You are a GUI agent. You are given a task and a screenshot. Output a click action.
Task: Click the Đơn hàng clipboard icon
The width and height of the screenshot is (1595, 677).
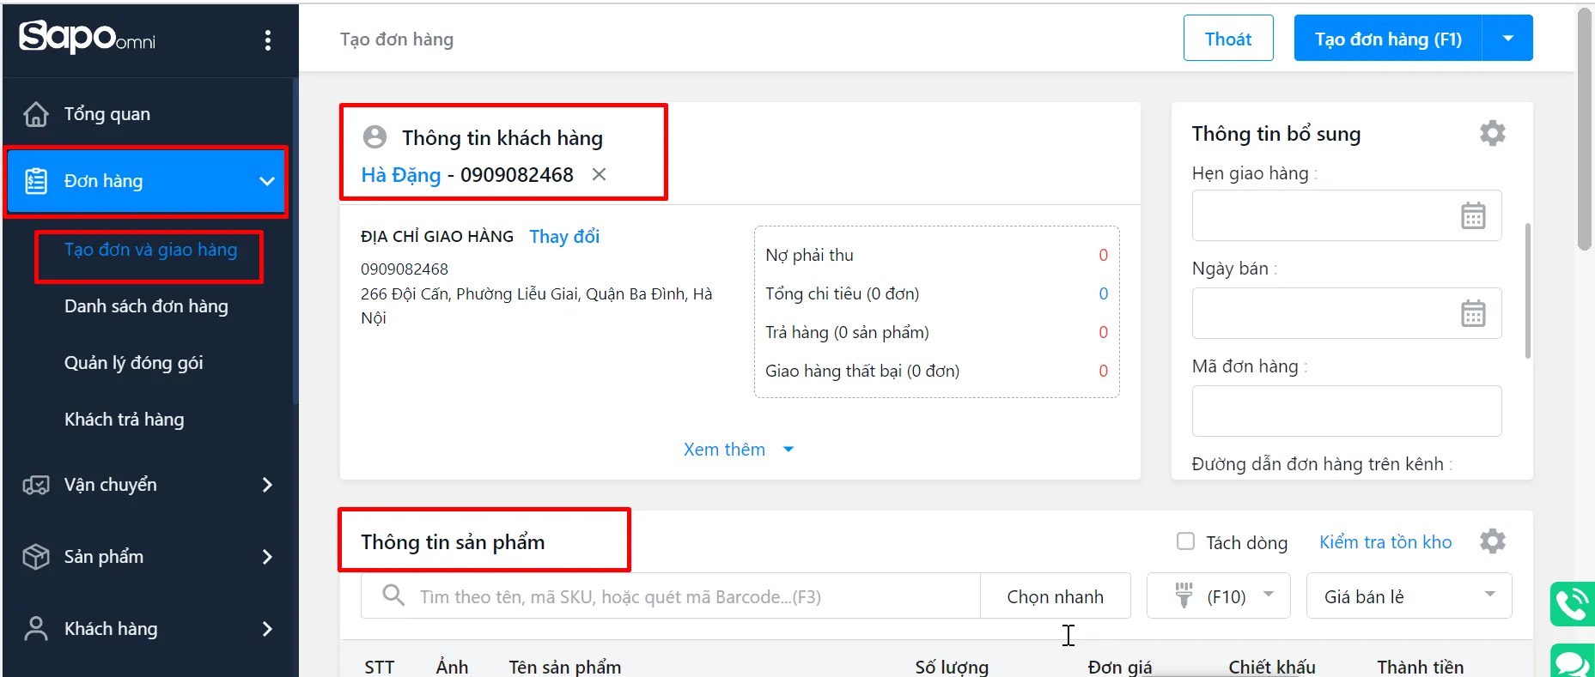click(36, 181)
